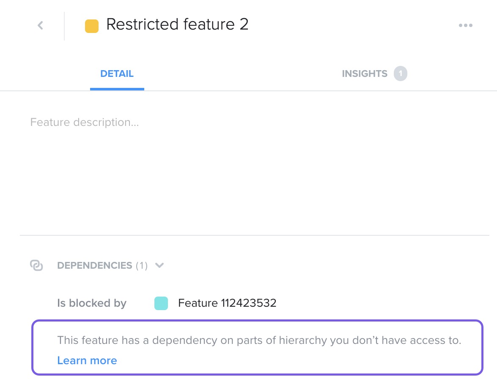Click the dependencies chain-link icon
The image size is (497, 387).
tap(36, 265)
